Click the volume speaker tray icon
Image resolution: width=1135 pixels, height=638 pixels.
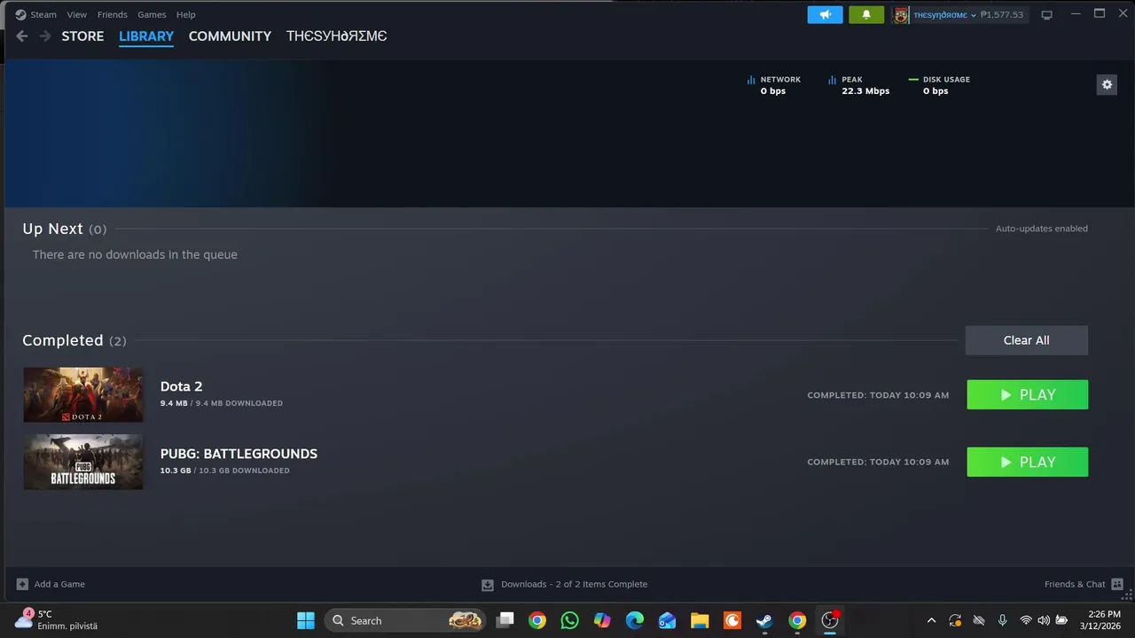click(x=1044, y=620)
